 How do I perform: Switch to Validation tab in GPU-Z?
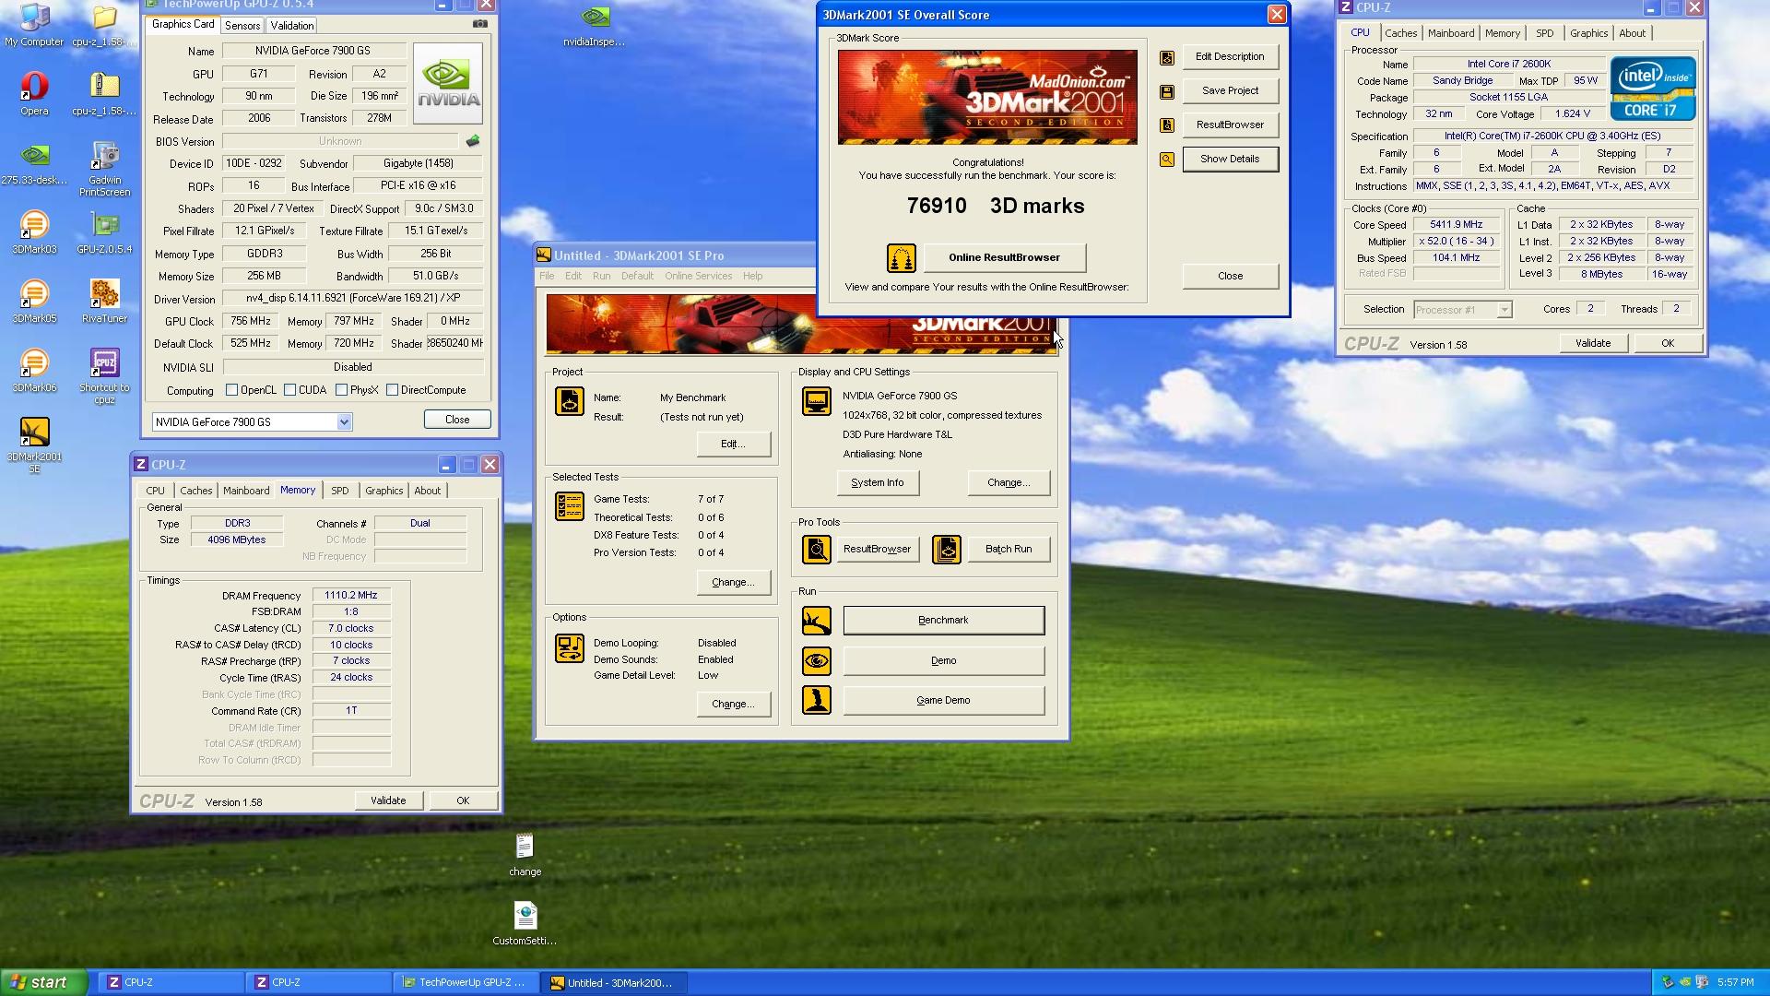pyautogui.click(x=292, y=26)
